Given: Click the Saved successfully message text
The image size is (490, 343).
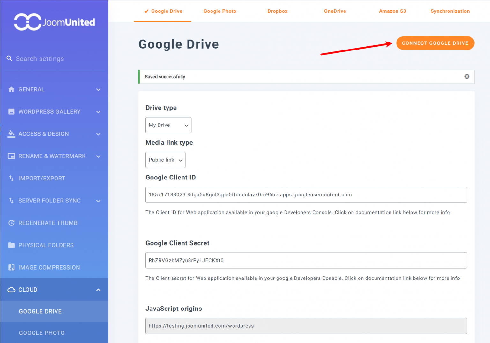Looking at the screenshot, I should click(165, 77).
